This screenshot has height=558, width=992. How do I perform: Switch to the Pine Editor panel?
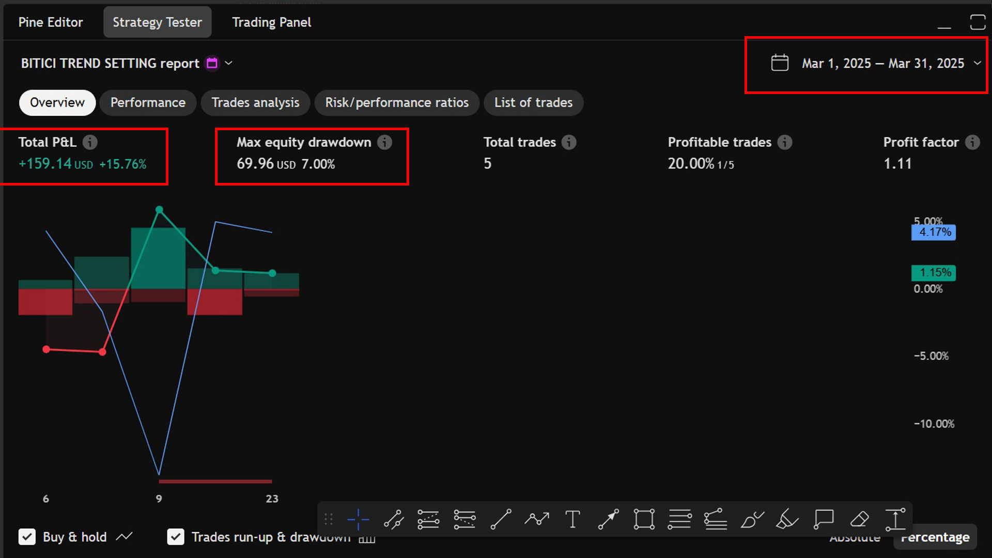pyautogui.click(x=50, y=22)
